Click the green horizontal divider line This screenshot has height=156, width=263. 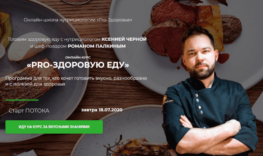[22, 100]
